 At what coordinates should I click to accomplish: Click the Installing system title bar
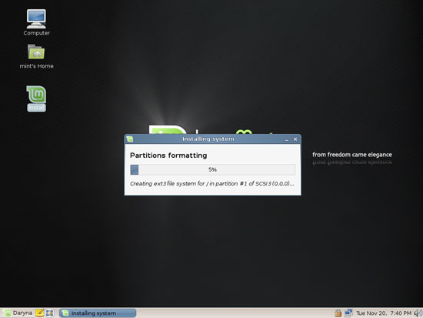pyautogui.click(x=208, y=139)
